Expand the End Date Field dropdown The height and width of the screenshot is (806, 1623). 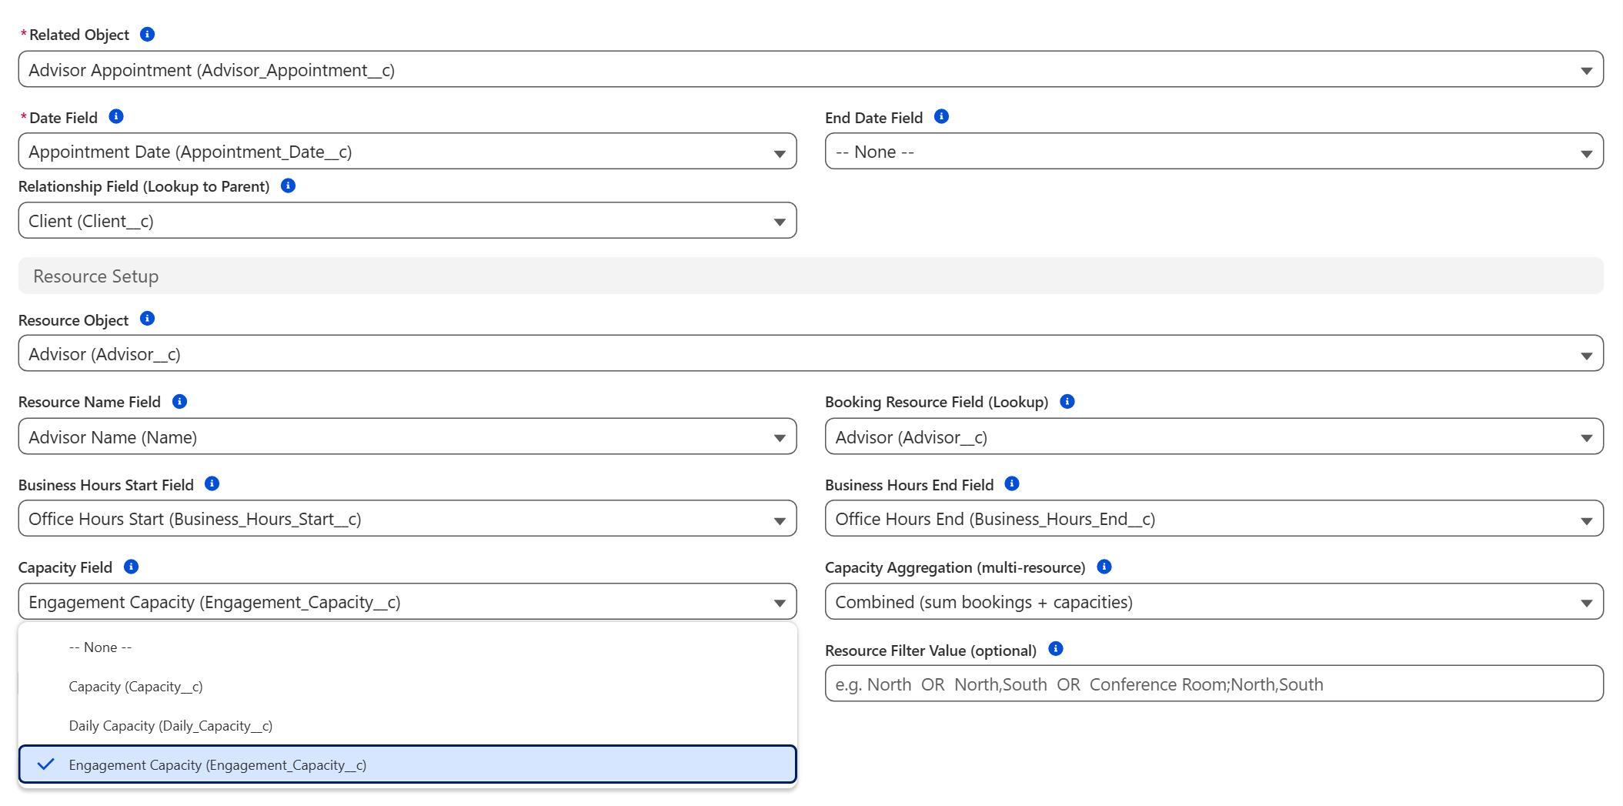[1214, 151]
